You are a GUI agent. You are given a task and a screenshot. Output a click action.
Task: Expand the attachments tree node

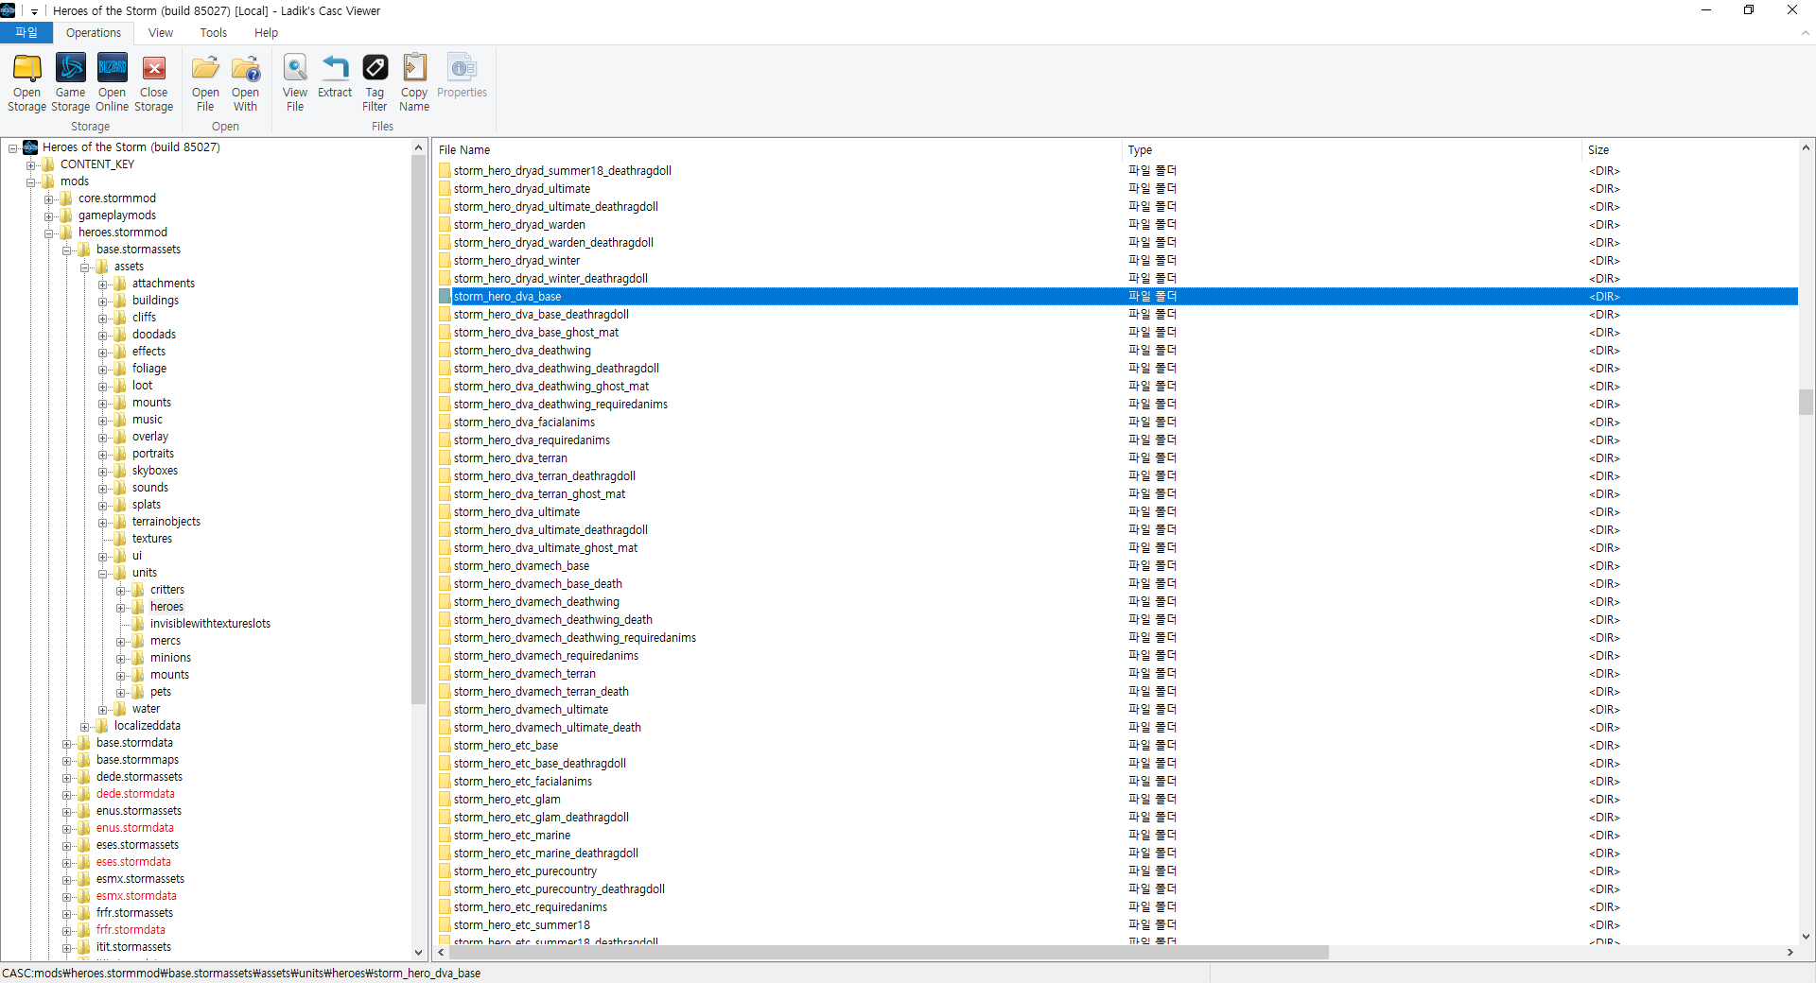102,285
